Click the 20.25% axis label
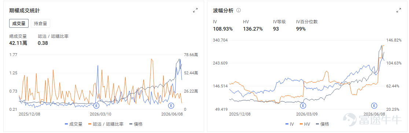This screenshot has height=133, width=409. [x=393, y=109]
